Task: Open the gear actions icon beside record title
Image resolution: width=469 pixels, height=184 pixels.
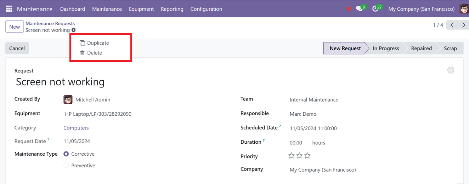Action: (73, 30)
